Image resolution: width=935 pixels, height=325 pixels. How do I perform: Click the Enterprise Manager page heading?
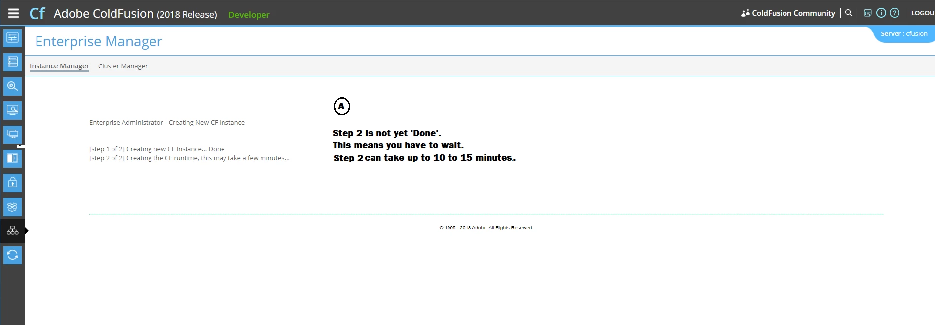coord(99,41)
